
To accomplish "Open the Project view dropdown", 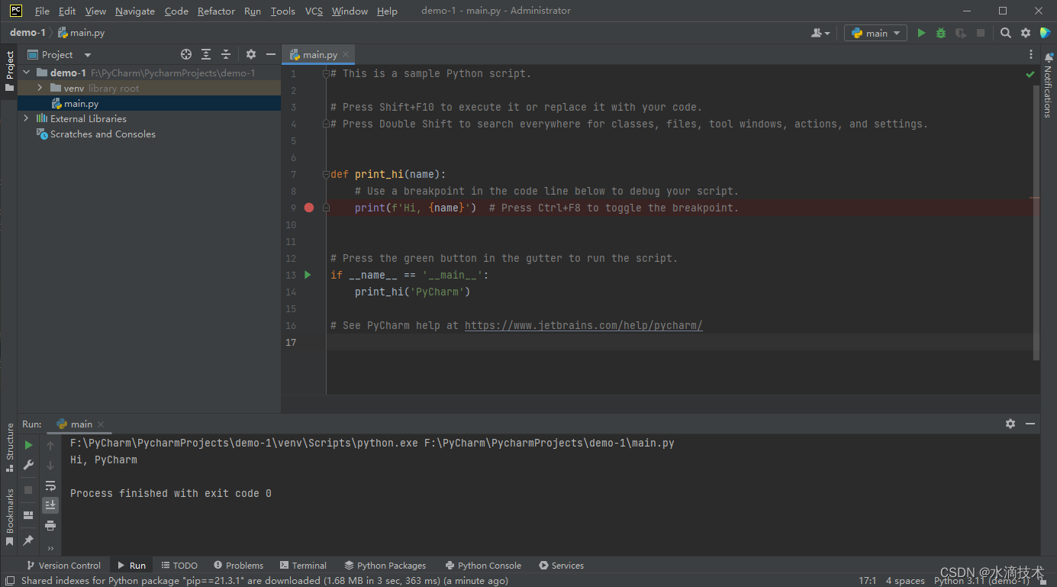I will (60, 54).
